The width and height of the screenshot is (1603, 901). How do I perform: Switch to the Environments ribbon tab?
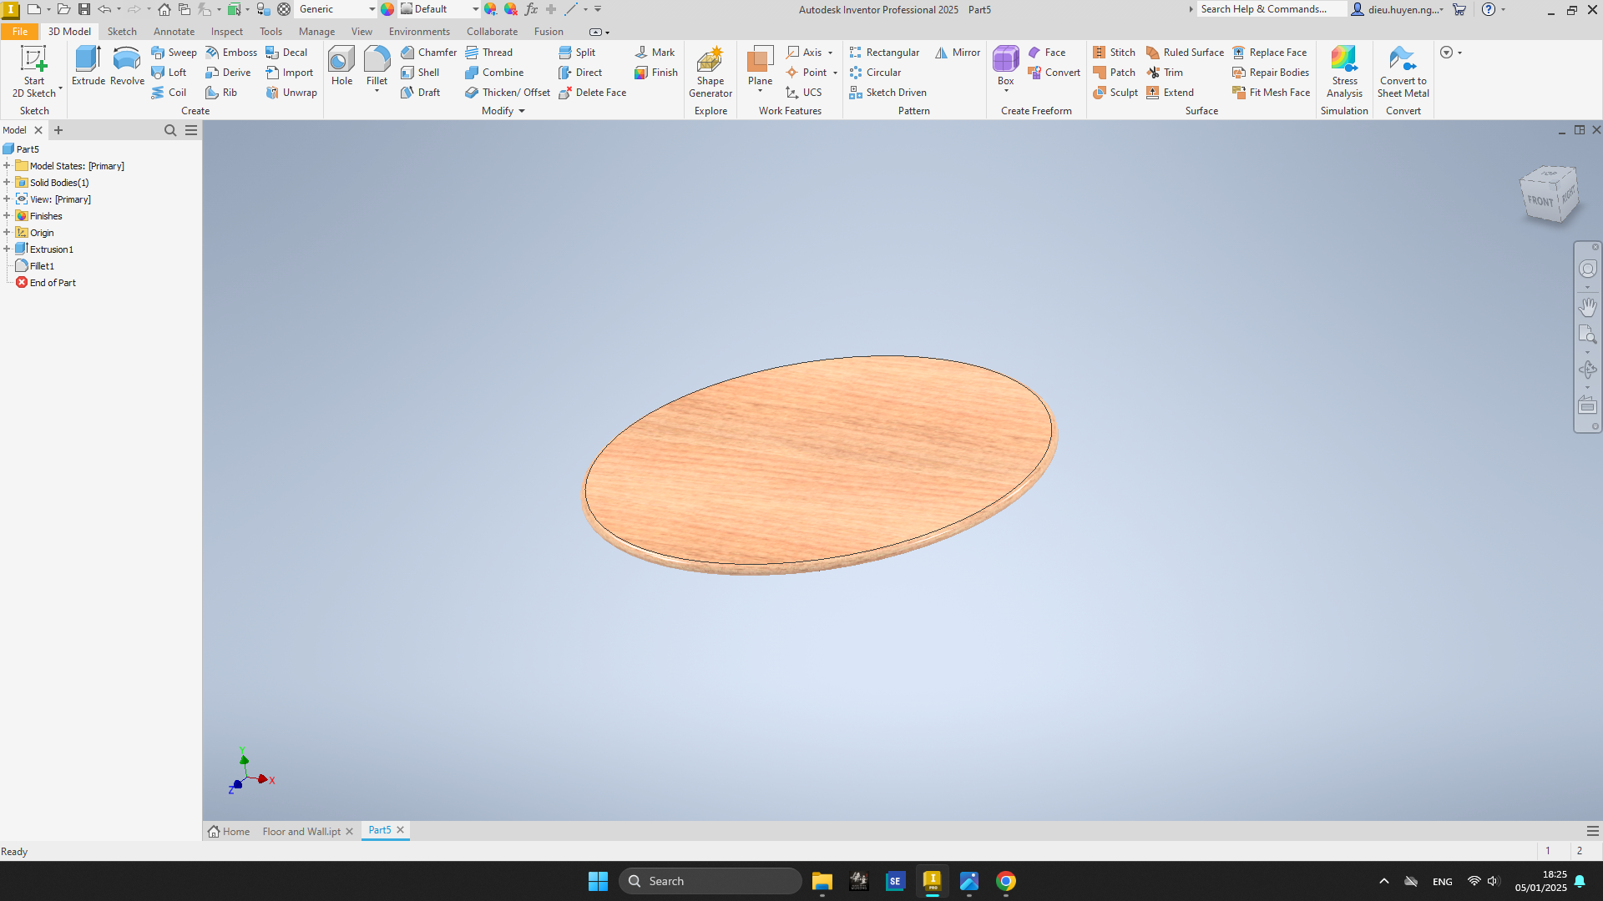point(419,32)
